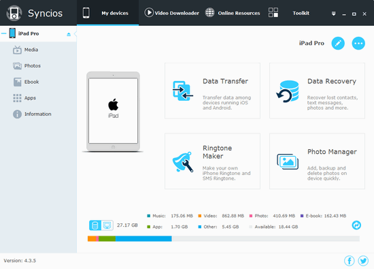This screenshot has width=374, height=269.
Task: Click the Music 175.06 MB legend entry
Action: [x=170, y=216]
